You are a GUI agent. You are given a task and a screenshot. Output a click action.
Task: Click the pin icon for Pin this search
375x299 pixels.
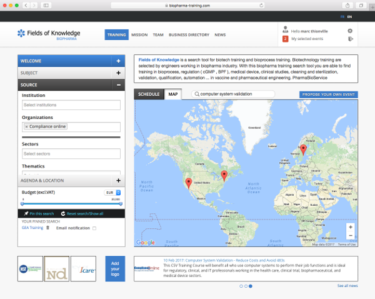[x=26, y=213]
